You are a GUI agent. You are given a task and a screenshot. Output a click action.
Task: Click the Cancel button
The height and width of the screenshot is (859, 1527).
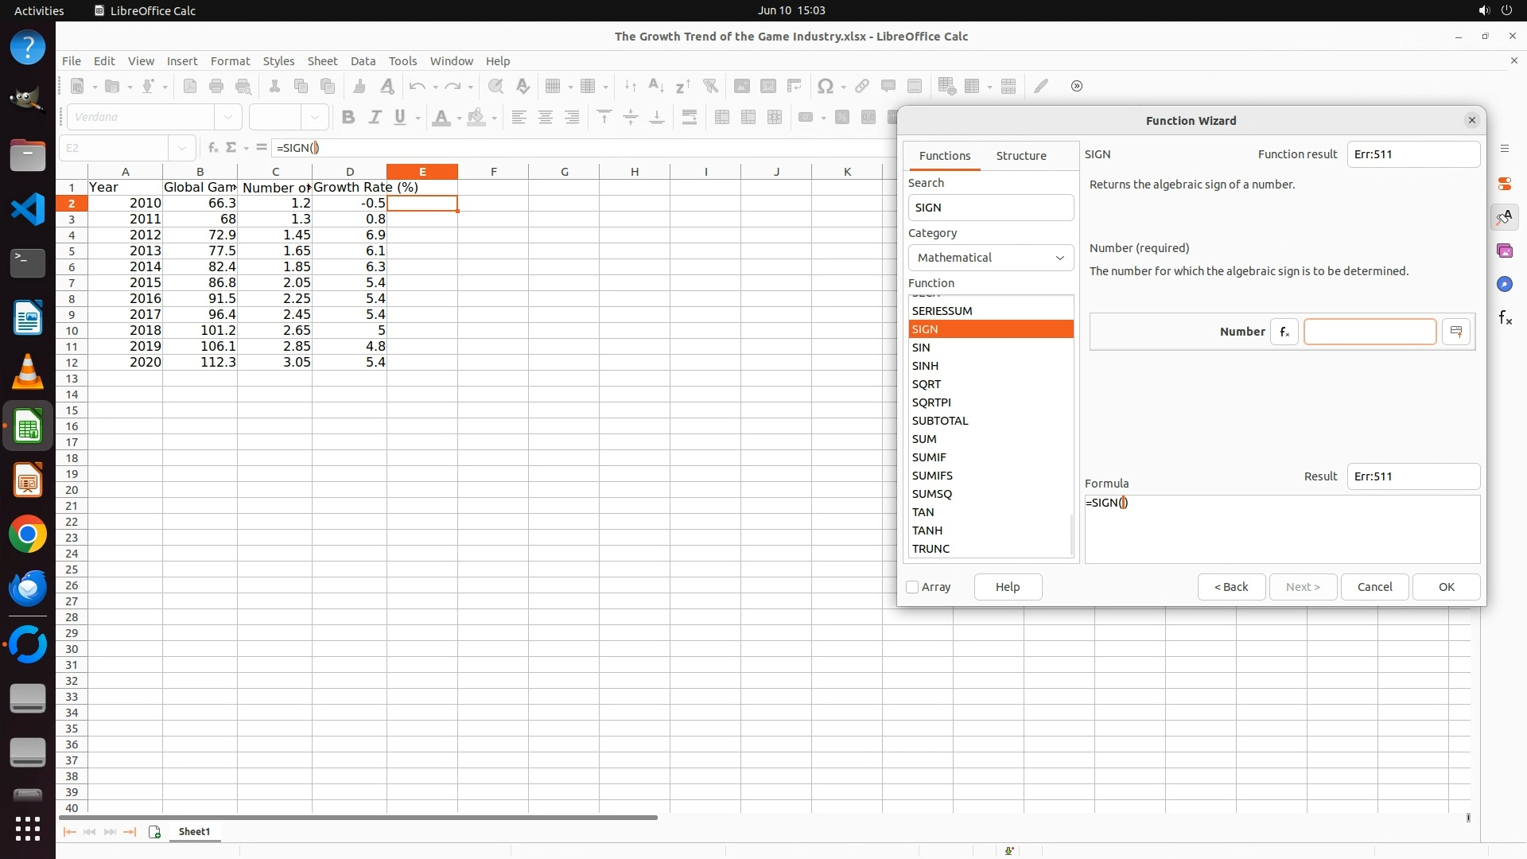coord(1374,587)
